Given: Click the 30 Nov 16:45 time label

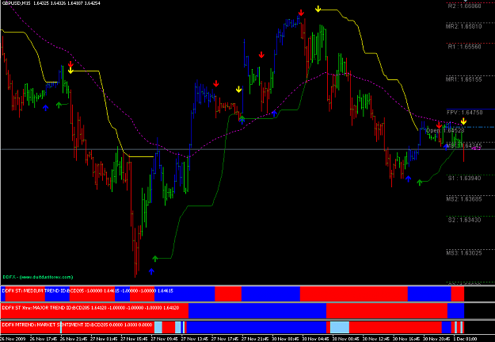Looking at the screenshot, I should point(407,339).
